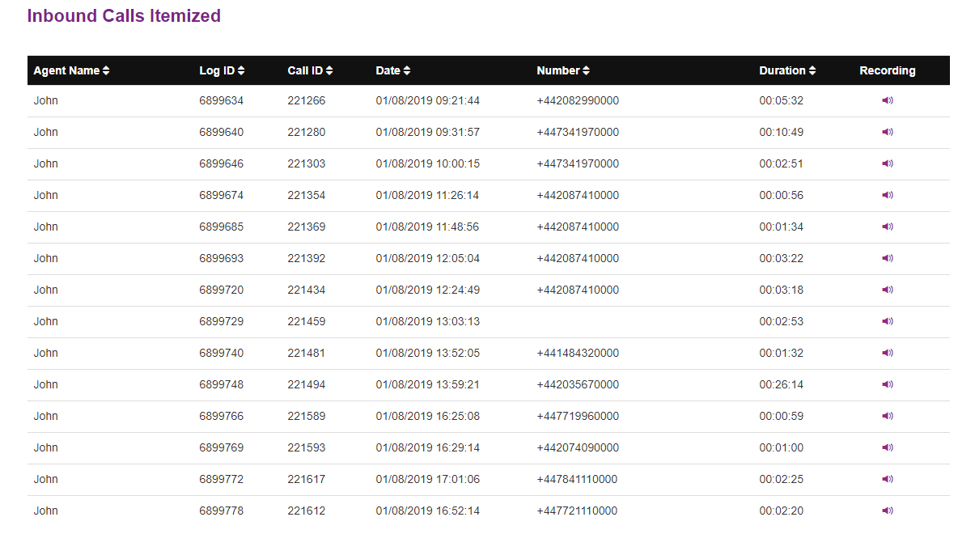The image size is (958, 534).
Task: Play recording for call ID 221459
Action: pos(887,321)
